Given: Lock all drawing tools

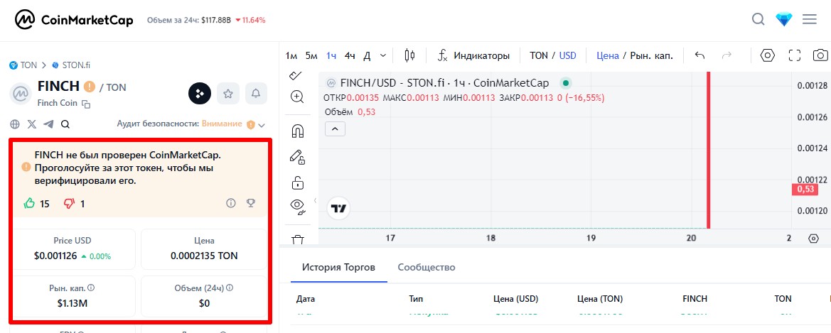Looking at the screenshot, I should point(298,182).
